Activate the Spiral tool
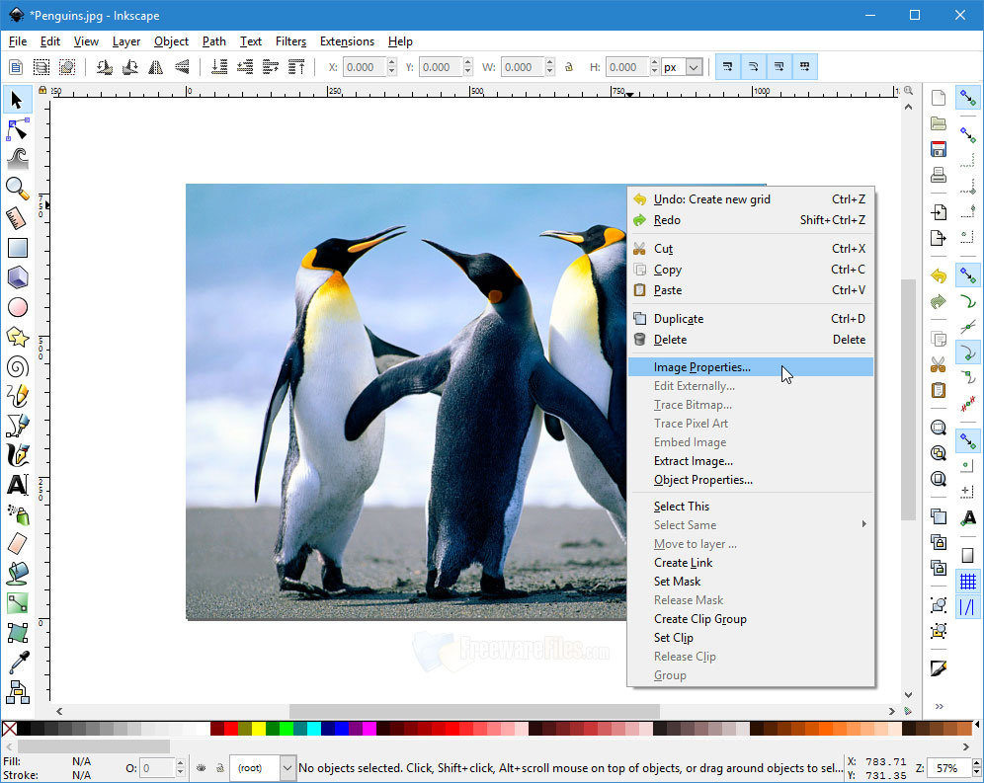 [x=17, y=366]
